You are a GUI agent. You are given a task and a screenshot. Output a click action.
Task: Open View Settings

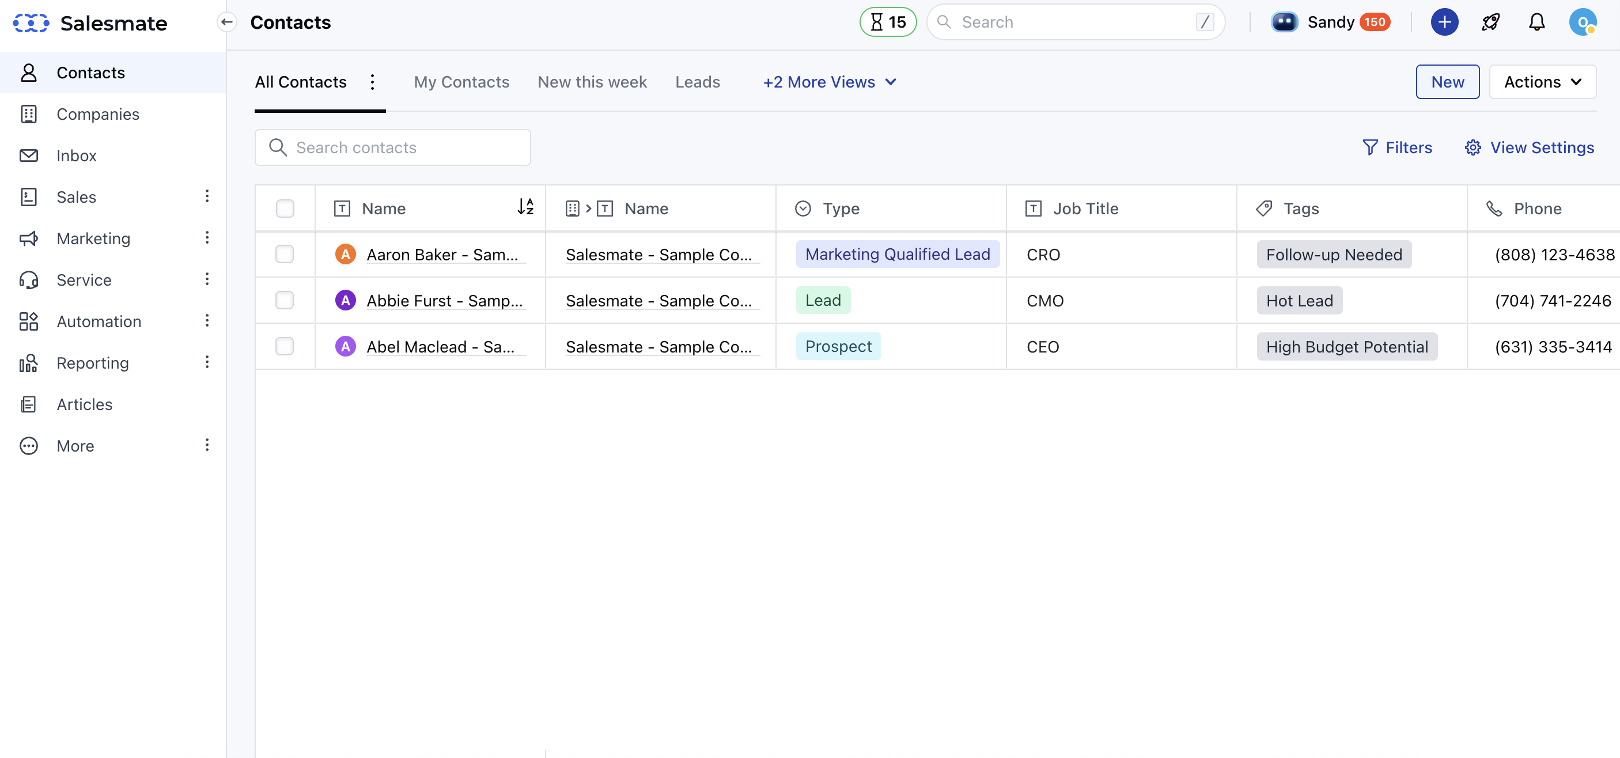pyautogui.click(x=1530, y=147)
